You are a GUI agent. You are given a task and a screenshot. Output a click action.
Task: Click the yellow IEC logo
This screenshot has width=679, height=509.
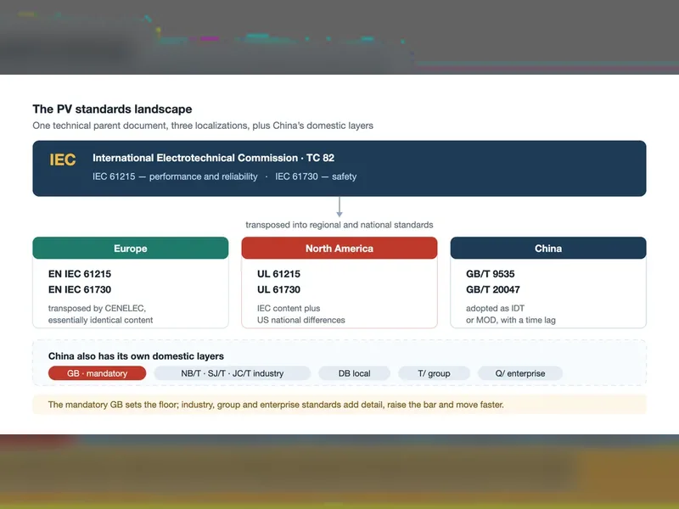[62, 159]
